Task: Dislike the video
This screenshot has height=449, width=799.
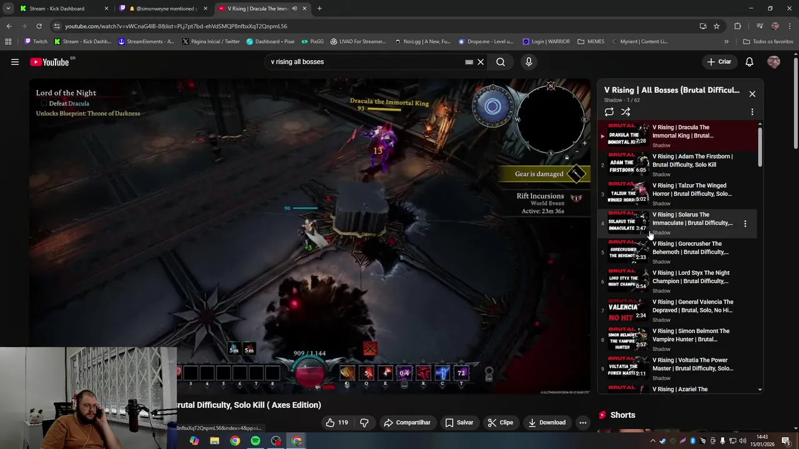Action: 365,422
